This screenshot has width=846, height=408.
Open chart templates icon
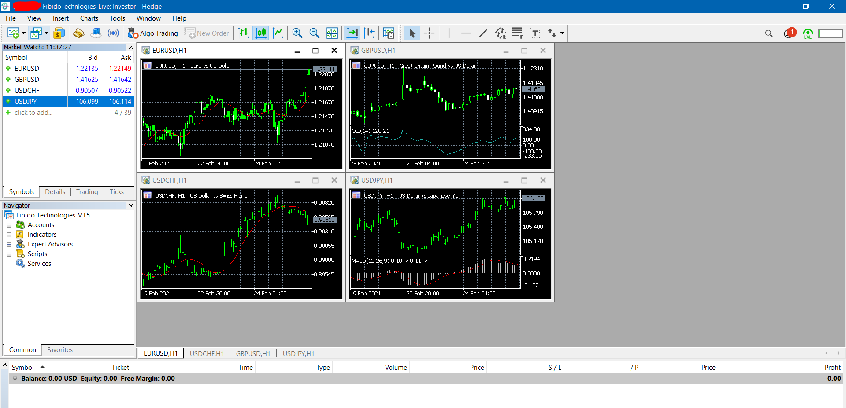click(x=389, y=33)
